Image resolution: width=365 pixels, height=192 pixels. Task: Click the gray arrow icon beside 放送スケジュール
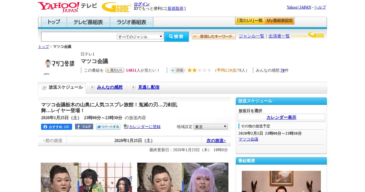coord(44,87)
